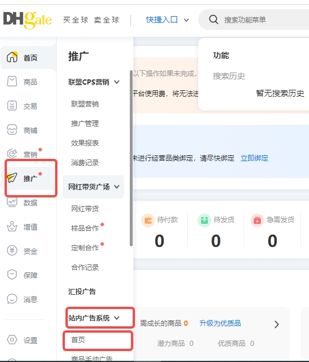309x362 pixels.
Task: Click the 待付款 wallet icon
Action: click(x=148, y=220)
